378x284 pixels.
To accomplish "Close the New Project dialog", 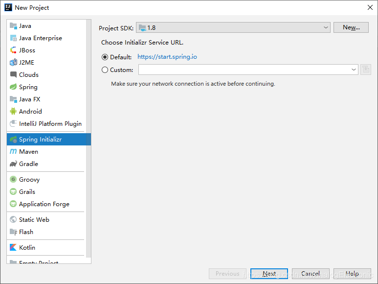I will pyautogui.click(x=370, y=7).
